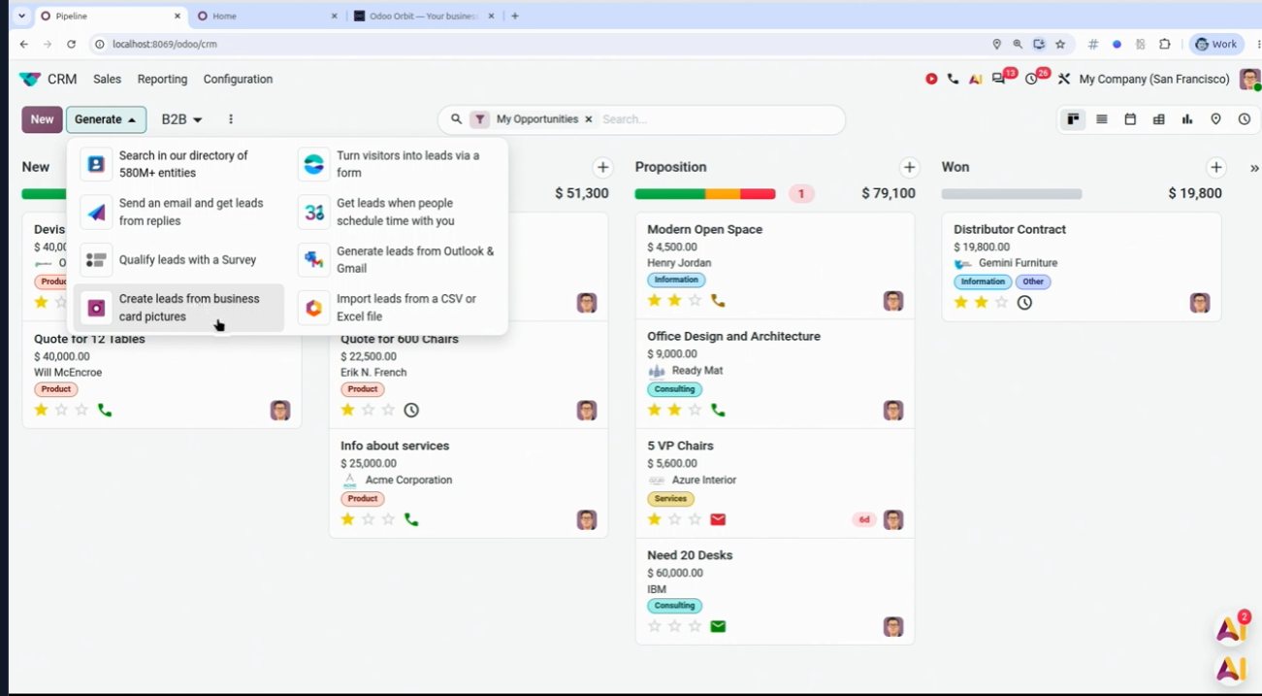1262x696 pixels.
Task: Set first star on Need 20 Desks
Action: pos(655,627)
